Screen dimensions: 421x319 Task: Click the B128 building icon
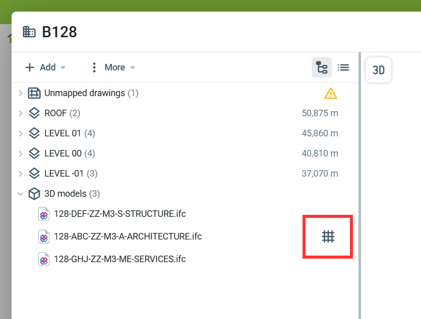(x=29, y=32)
